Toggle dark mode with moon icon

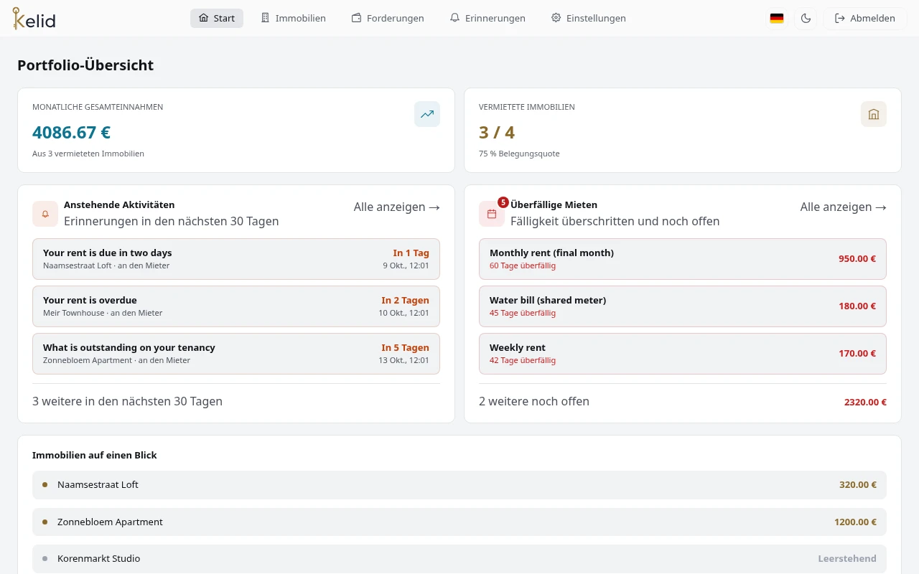point(806,18)
